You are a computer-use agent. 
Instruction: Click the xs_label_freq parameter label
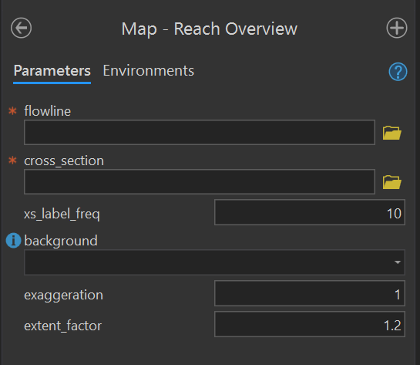coord(62,214)
